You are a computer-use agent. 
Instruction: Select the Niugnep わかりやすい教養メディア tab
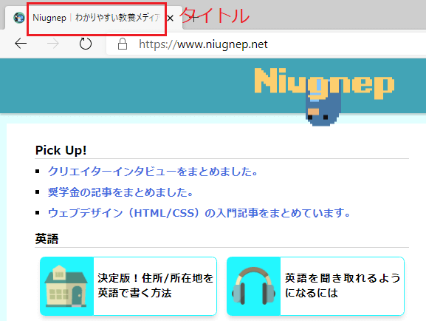(x=94, y=18)
